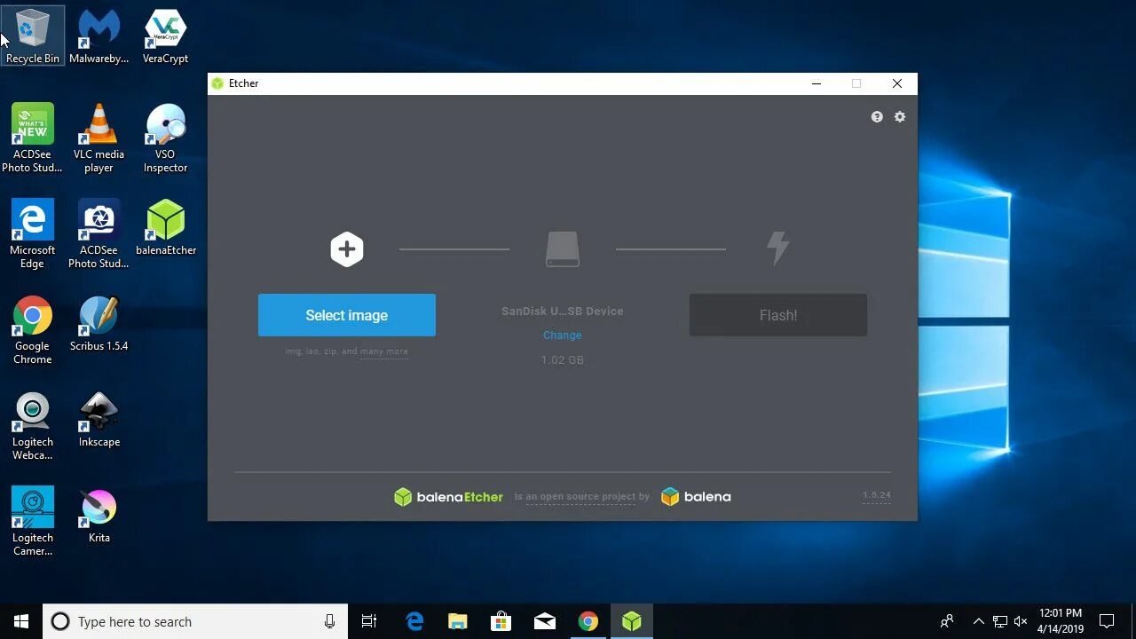
Task: Open the 12:01 PM clock and calendar
Action: coord(1061,621)
